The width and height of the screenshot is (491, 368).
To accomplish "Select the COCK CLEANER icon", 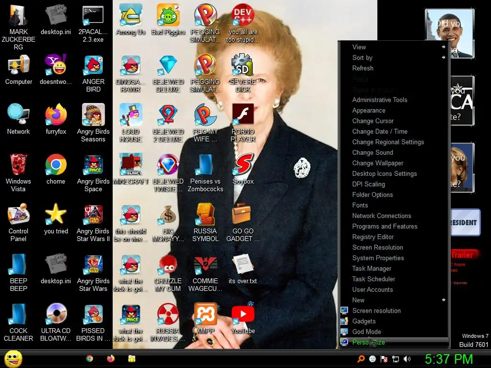I will tap(19, 322).
